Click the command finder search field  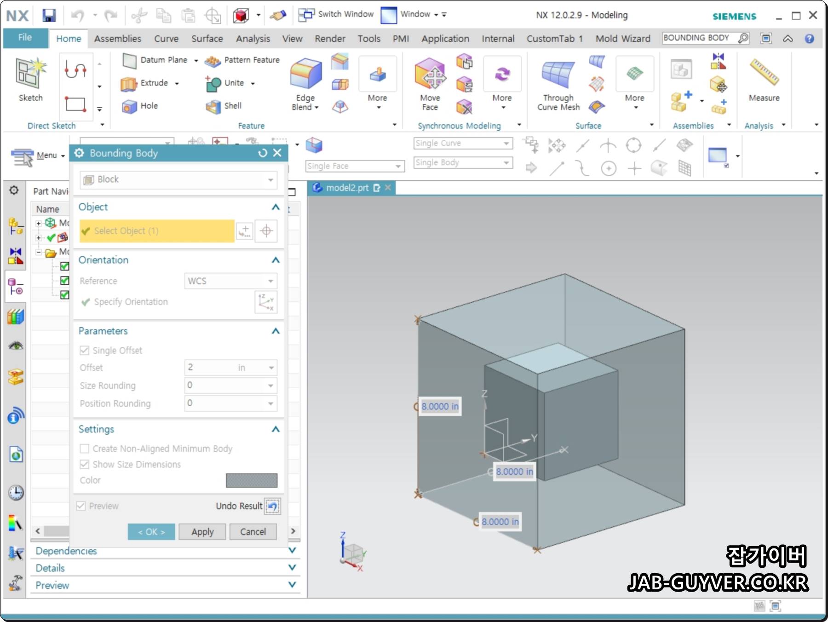[699, 38]
